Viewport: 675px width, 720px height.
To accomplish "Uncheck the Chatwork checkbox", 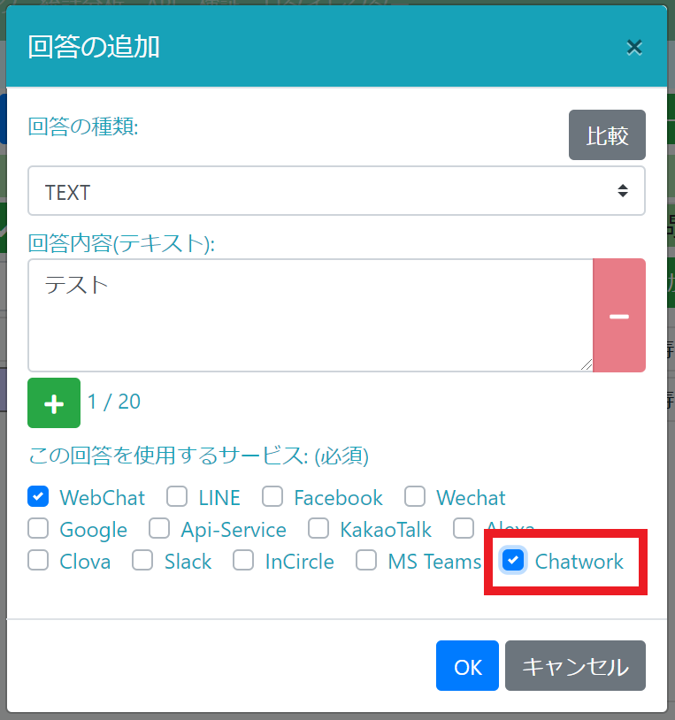I will [513, 560].
